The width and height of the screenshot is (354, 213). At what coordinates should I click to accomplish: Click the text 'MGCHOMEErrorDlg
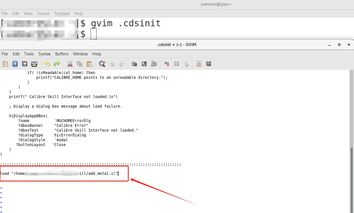tap(72, 121)
